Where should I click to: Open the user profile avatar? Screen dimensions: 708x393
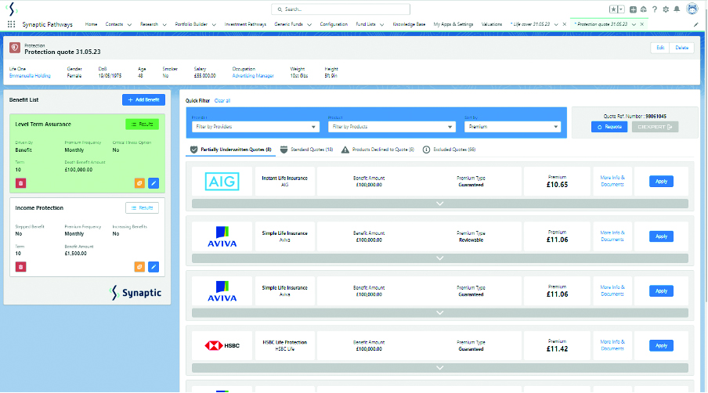pos(692,9)
